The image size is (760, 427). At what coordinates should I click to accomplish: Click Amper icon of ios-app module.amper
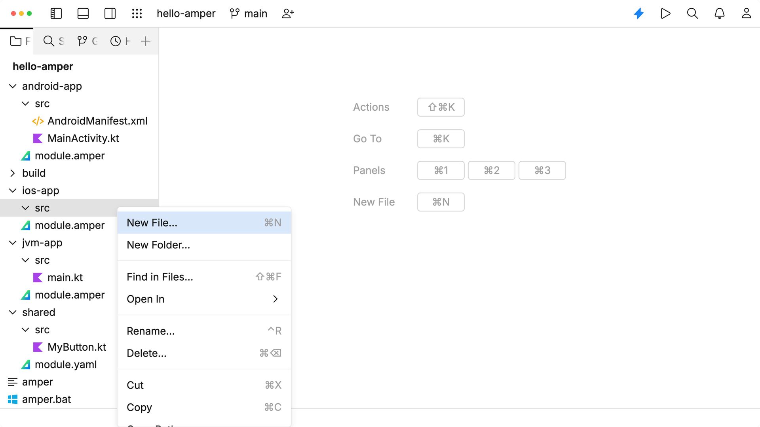[x=26, y=225]
